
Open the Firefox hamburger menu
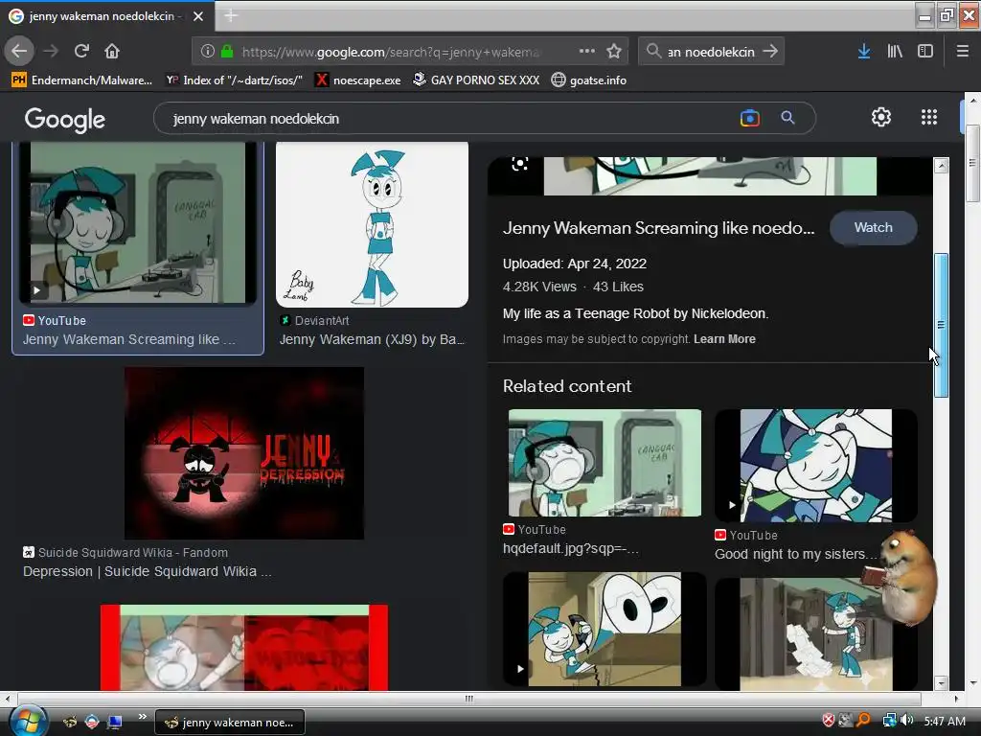[x=963, y=52]
